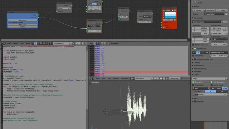Open the Mitchell-Netravali filter dropdown

219,53
